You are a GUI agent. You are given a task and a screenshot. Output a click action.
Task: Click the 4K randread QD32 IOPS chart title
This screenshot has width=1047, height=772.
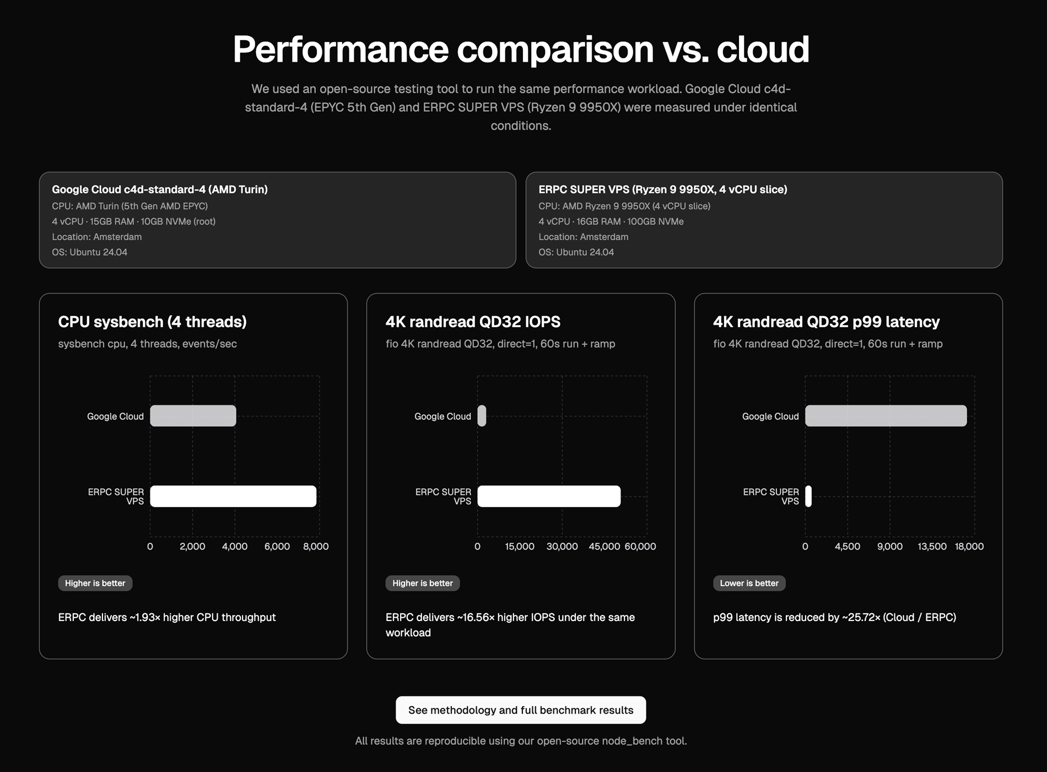tap(473, 322)
